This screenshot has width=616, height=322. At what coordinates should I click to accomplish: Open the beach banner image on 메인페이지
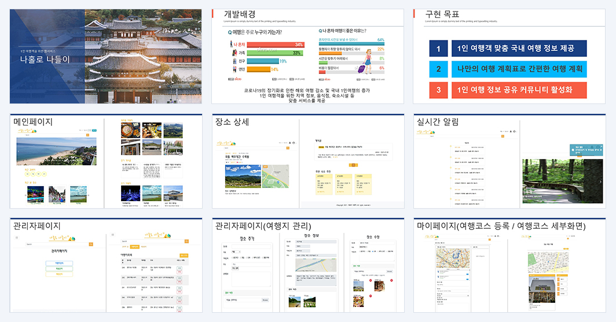(56, 151)
